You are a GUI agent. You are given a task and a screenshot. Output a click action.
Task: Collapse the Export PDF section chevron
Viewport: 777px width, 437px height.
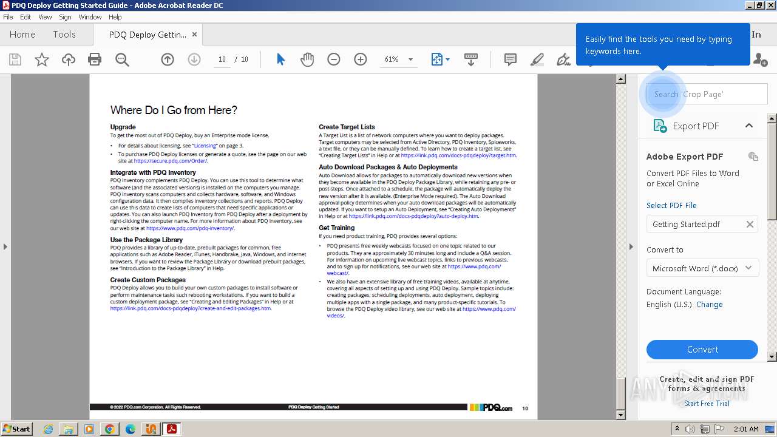(x=749, y=126)
